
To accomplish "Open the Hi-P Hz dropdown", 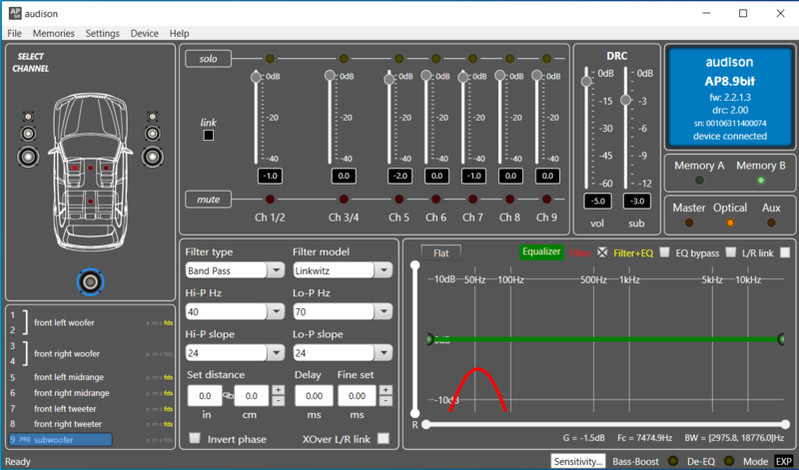I will pyautogui.click(x=277, y=311).
